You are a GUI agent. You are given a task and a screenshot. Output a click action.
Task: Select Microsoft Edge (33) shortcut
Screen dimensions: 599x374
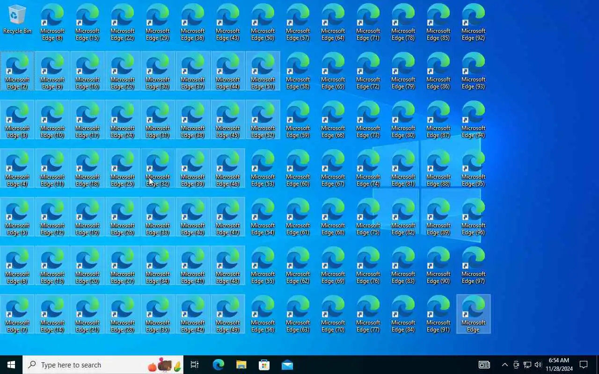(x=158, y=217)
